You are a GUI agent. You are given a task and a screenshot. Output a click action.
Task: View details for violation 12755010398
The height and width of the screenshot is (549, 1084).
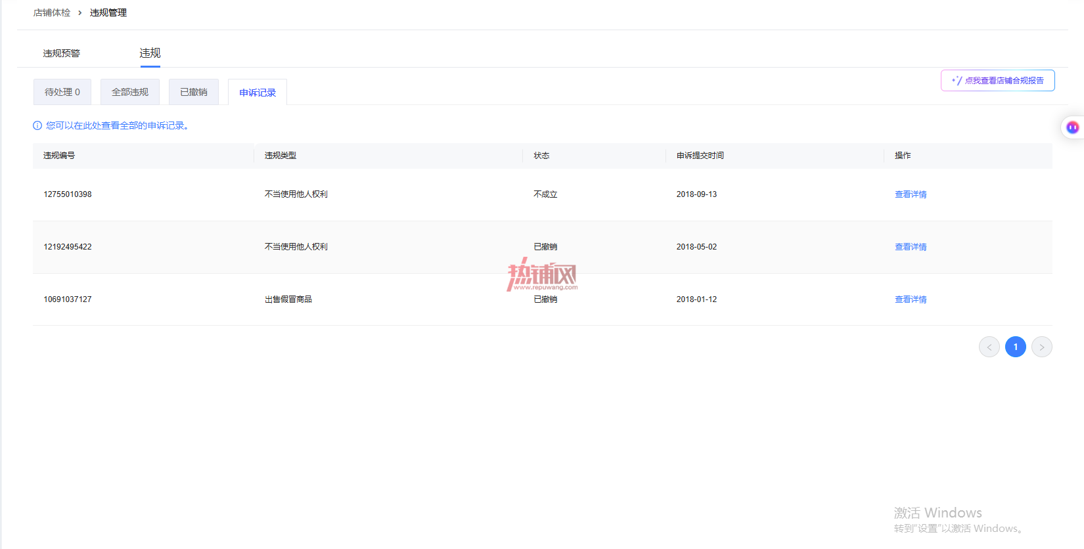point(911,194)
